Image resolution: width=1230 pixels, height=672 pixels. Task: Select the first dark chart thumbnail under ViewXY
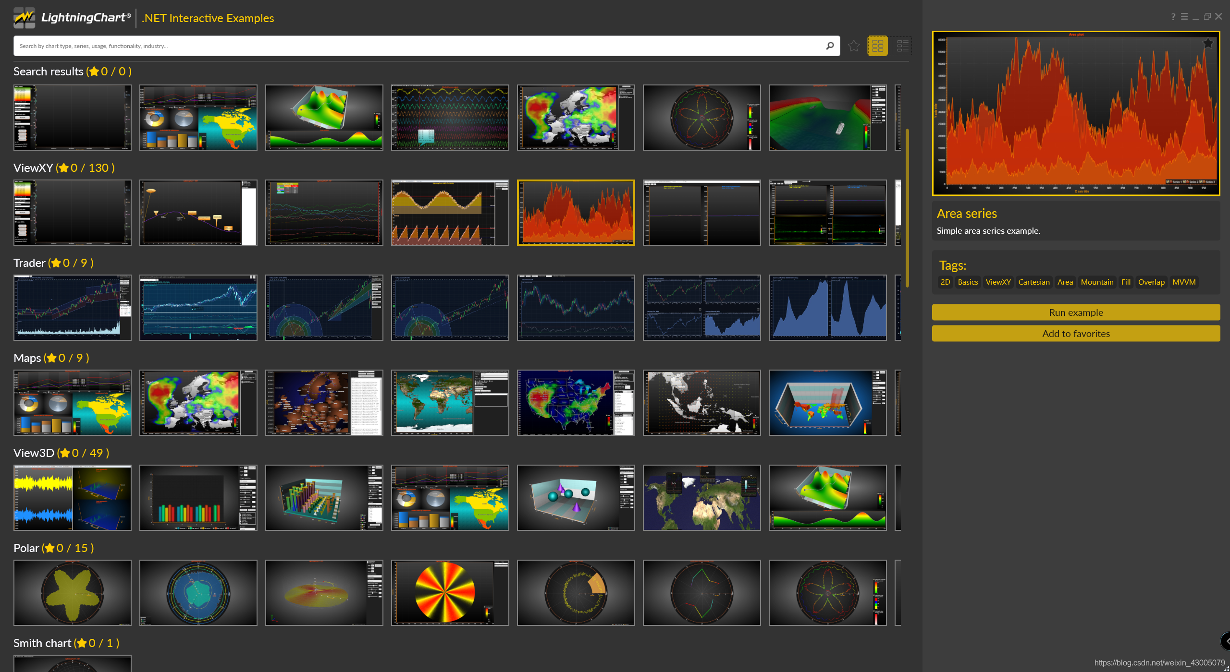(73, 213)
